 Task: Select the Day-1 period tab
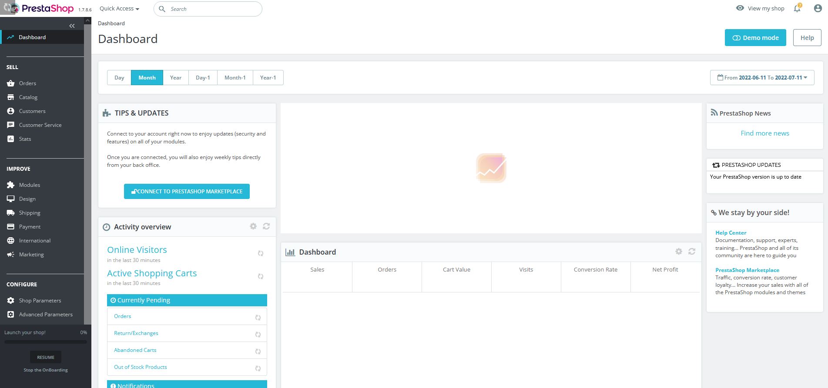tap(203, 78)
